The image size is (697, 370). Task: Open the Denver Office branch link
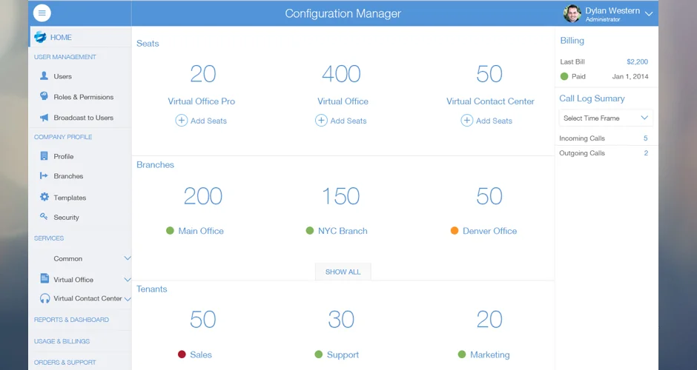[489, 231]
